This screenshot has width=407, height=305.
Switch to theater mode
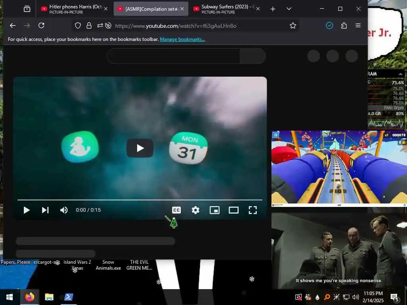point(234,210)
